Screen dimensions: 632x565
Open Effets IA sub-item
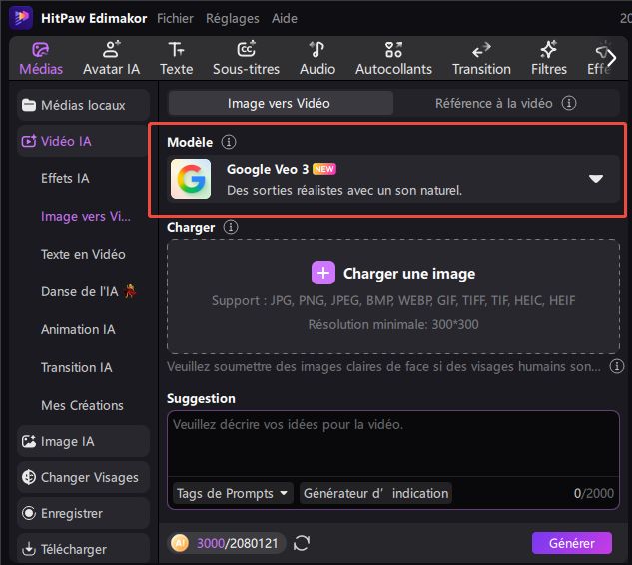click(x=65, y=178)
